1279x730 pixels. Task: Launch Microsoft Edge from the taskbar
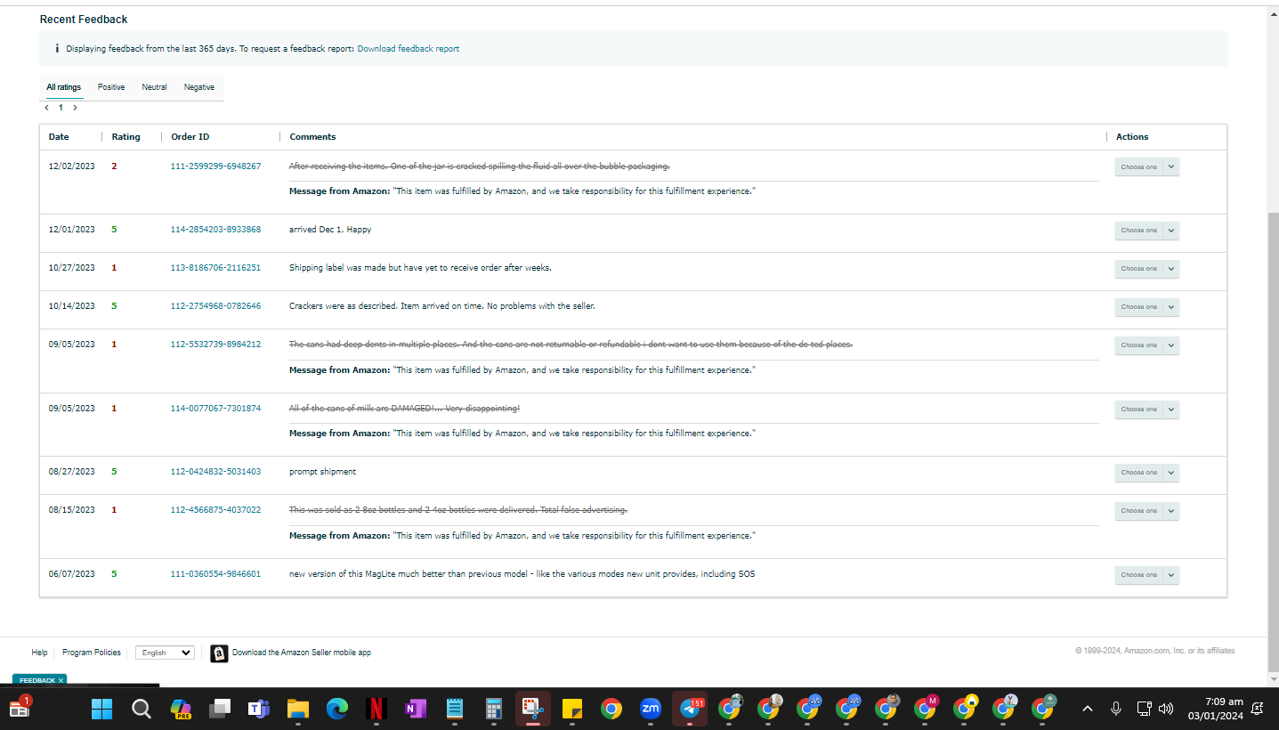tap(337, 709)
